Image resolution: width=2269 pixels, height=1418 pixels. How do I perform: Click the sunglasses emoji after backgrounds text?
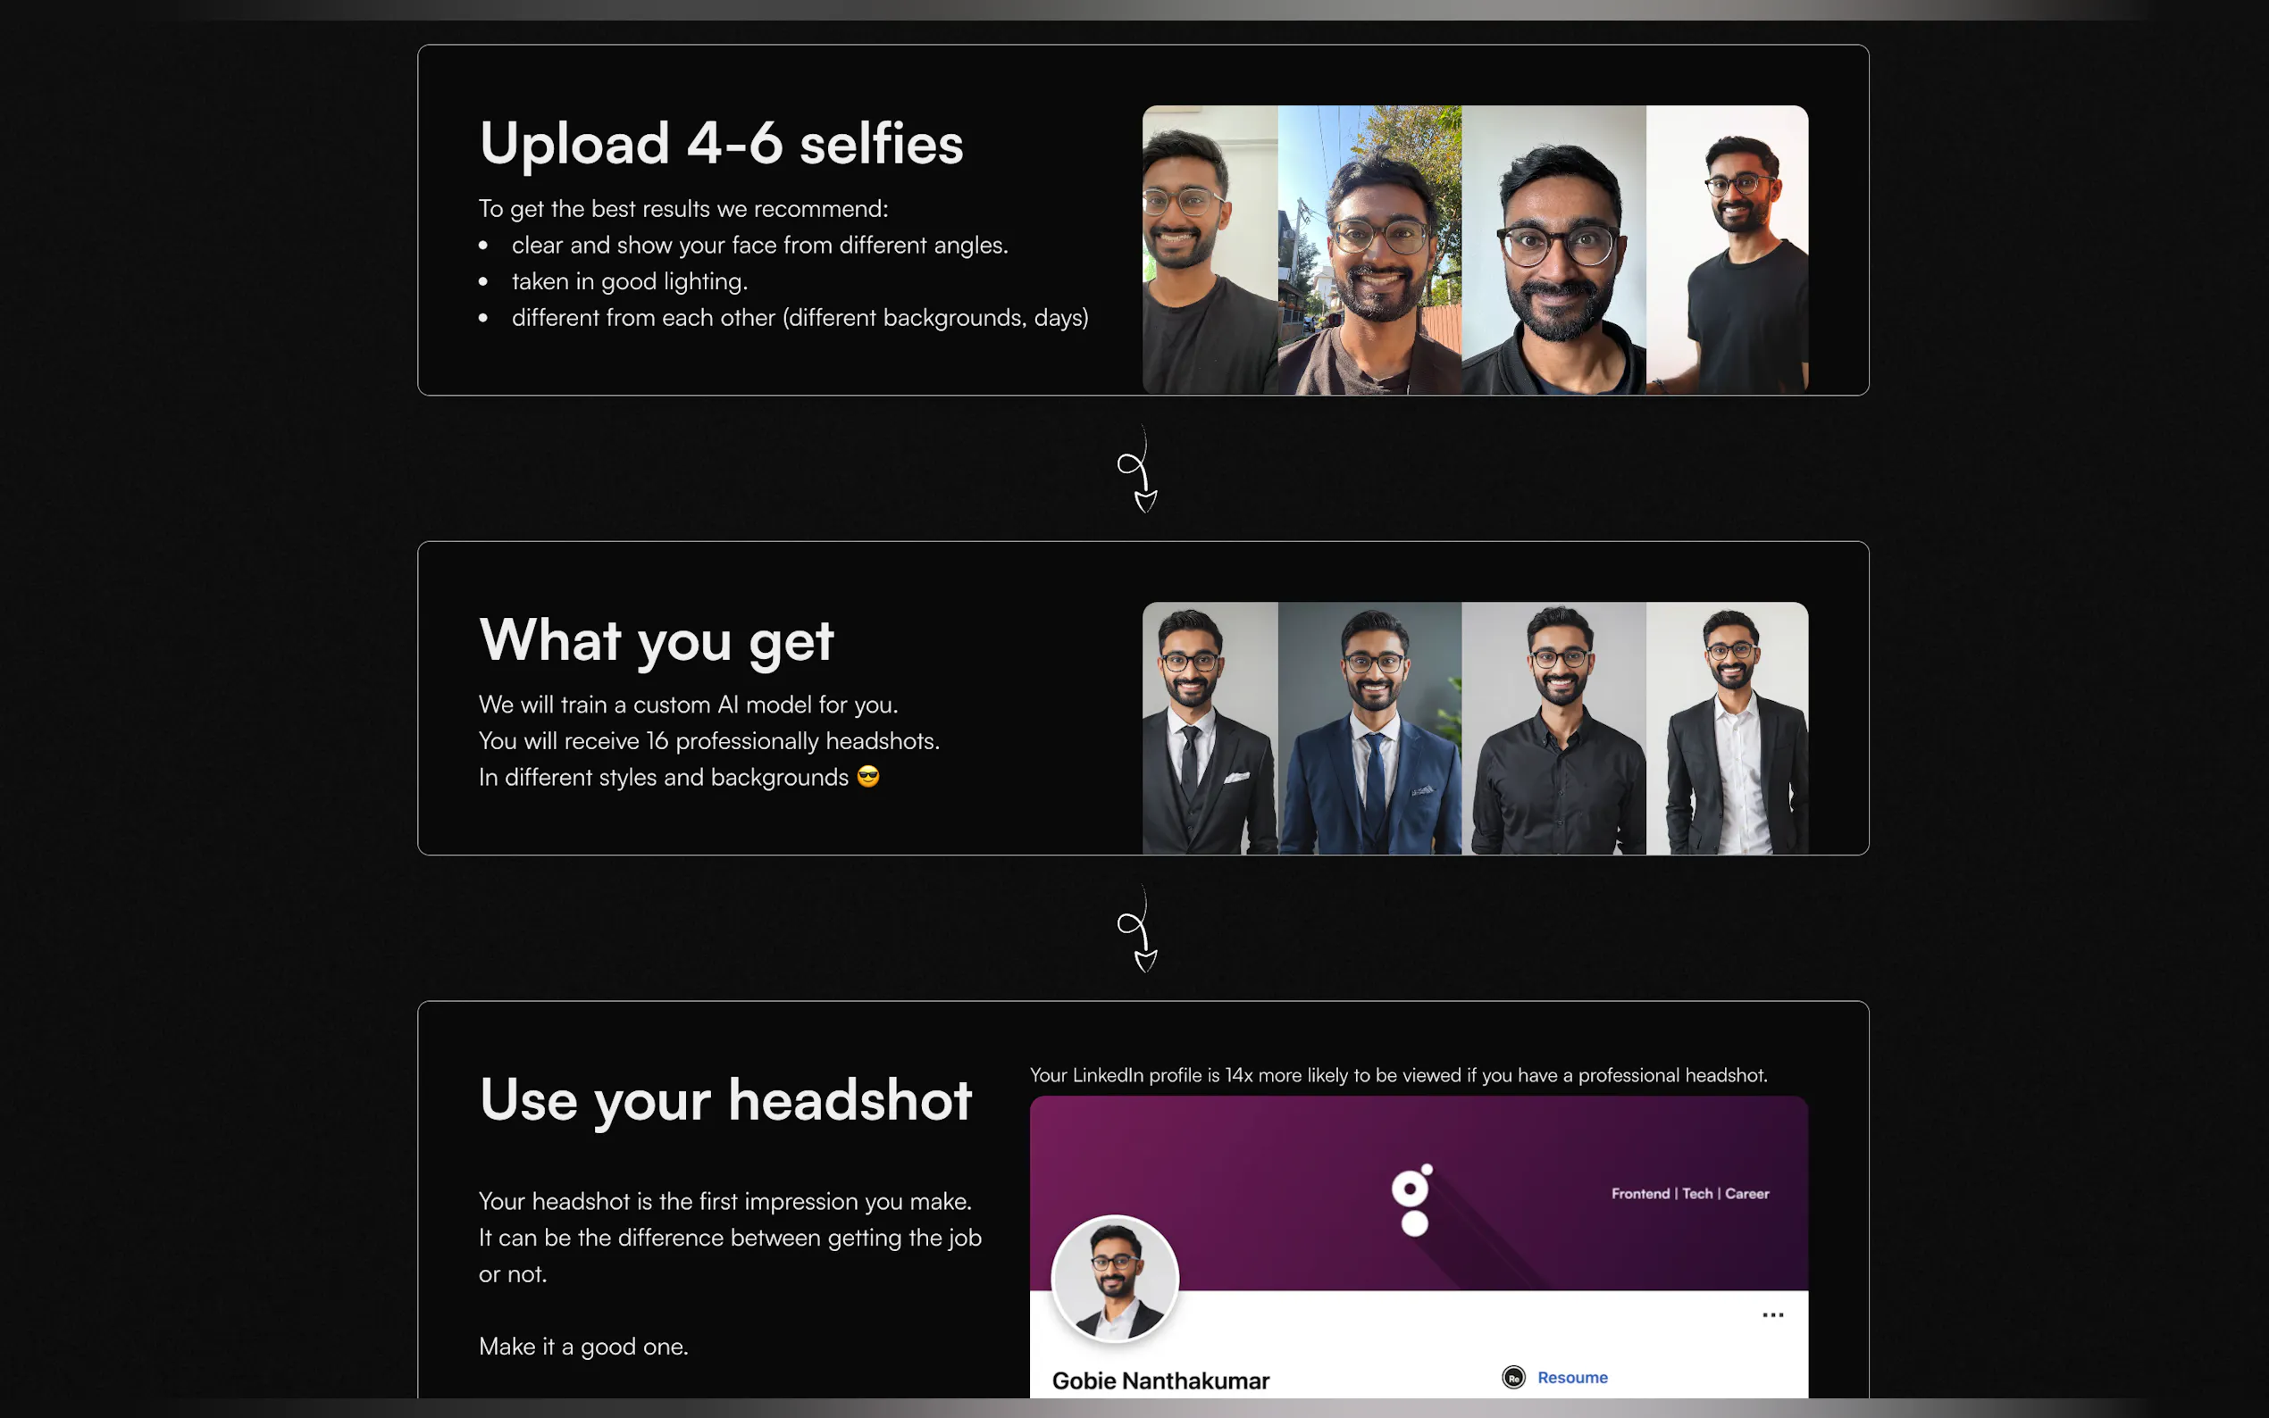[868, 777]
